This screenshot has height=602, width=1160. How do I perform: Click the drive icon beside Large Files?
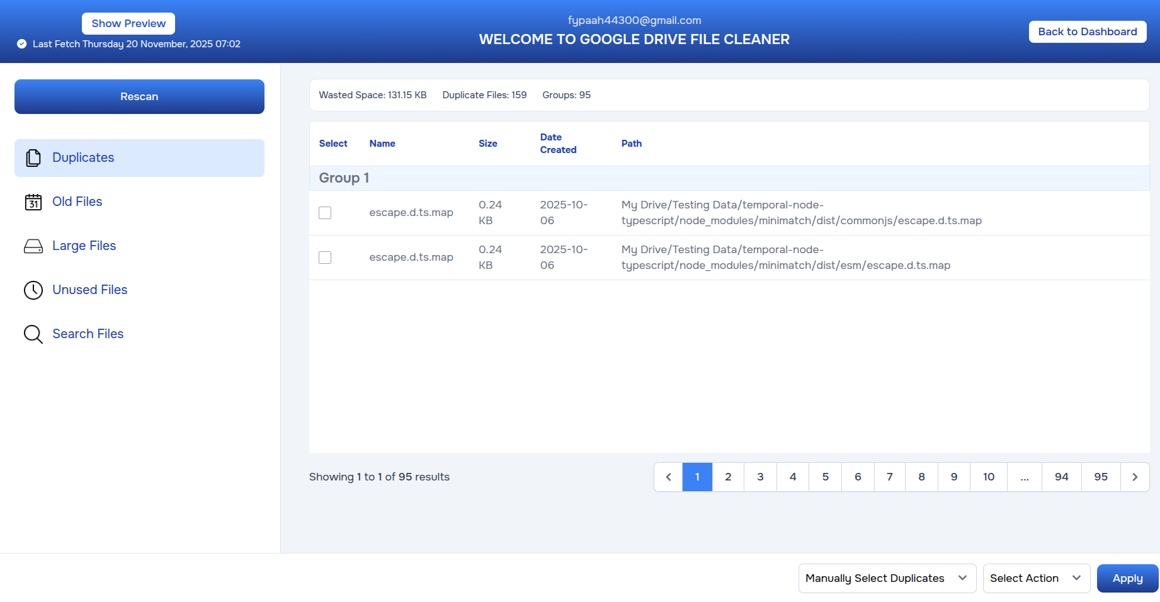[33, 246]
